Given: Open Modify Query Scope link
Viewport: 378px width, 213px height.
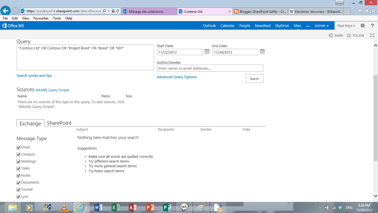Looking at the screenshot, I should (x=52, y=90).
